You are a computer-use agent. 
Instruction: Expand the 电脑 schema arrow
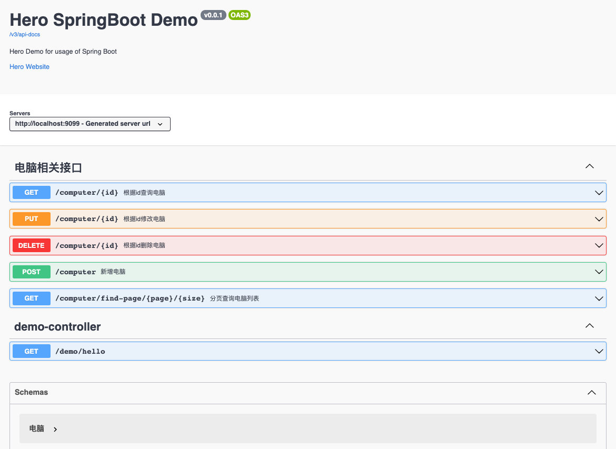(x=55, y=430)
